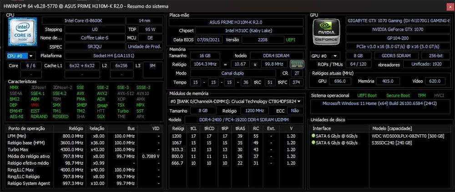
Task: Click the red VMX feature flag
Action: [35, 105]
